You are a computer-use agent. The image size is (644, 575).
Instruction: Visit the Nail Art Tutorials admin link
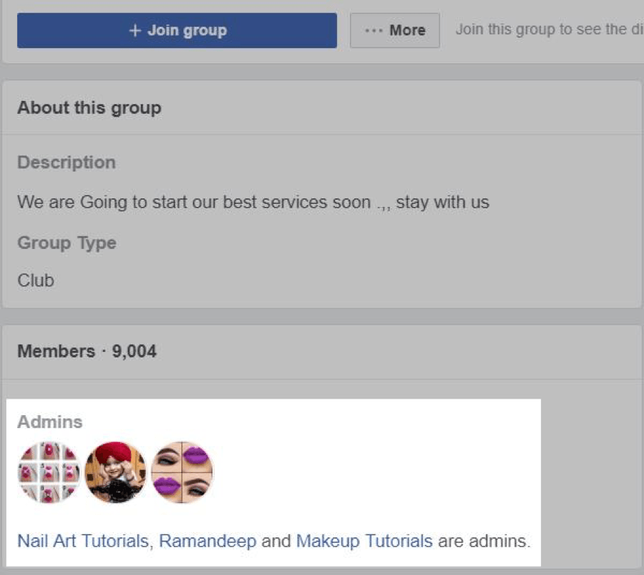click(x=82, y=541)
